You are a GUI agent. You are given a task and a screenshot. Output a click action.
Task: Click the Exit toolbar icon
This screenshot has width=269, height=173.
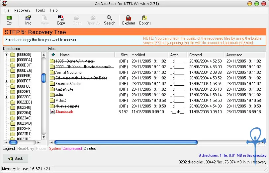(x=9, y=18)
